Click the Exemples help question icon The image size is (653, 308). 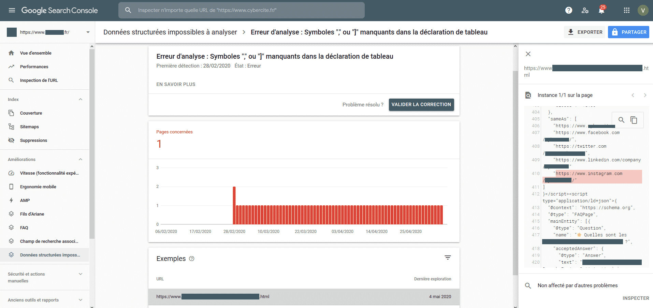192,259
